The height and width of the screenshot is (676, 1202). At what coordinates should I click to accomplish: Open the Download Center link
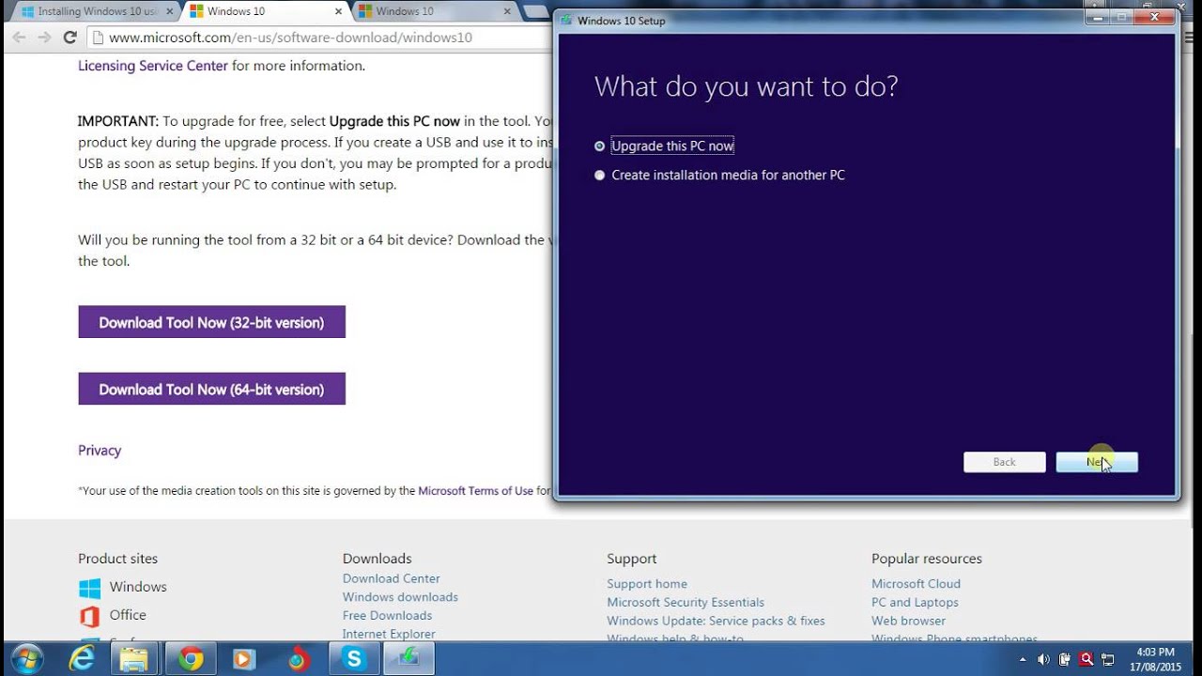click(391, 578)
